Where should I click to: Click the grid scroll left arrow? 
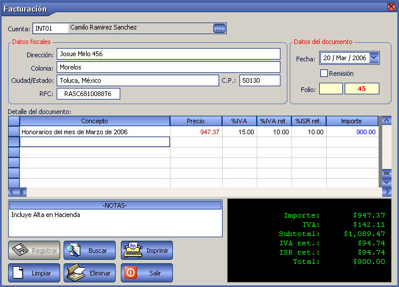pos(12,192)
